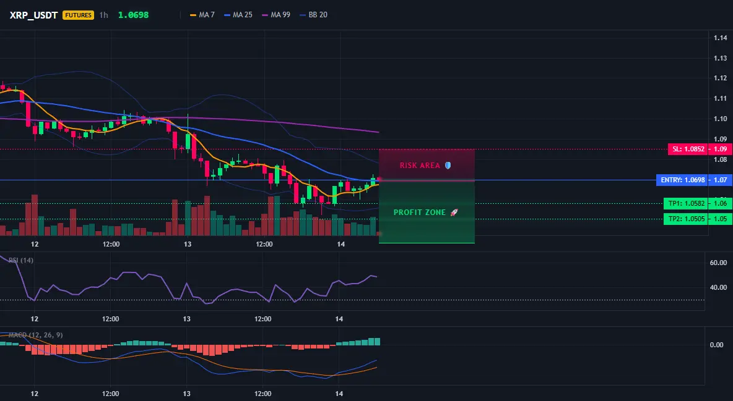Toggle the MA 25 legend entry

pos(238,15)
